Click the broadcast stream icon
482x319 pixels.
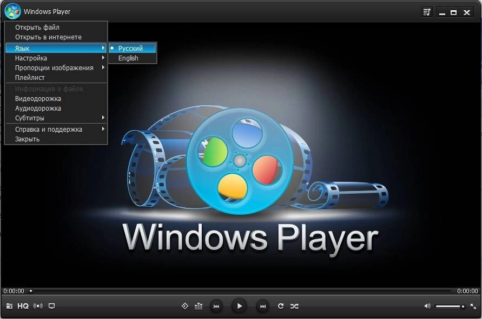point(38,306)
